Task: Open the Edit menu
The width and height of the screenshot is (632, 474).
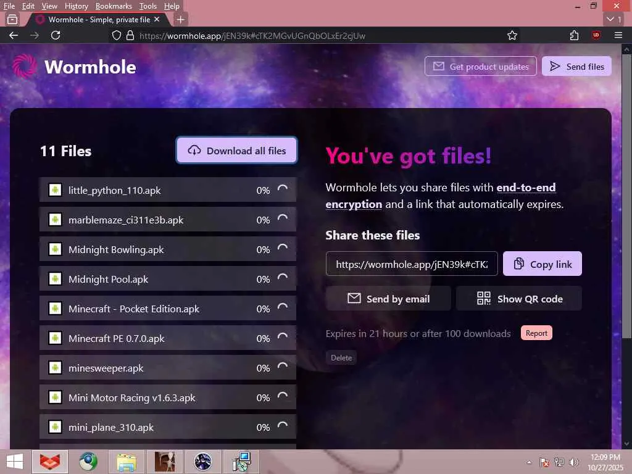Action: (x=28, y=6)
